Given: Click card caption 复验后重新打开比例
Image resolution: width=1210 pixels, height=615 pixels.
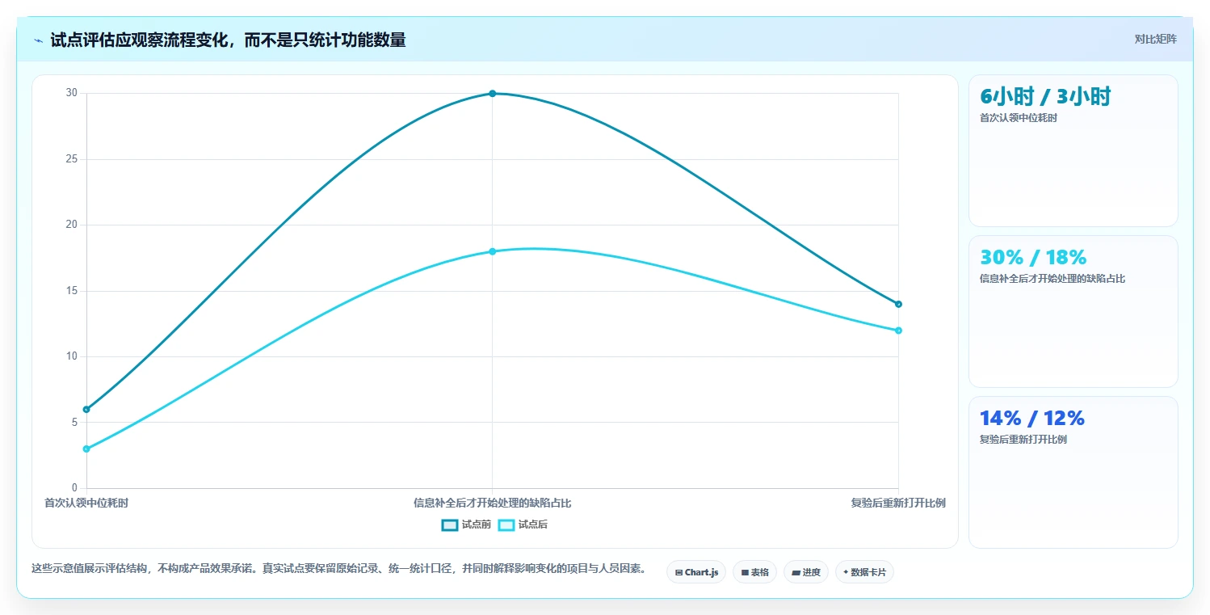Looking at the screenshot, I should pos(1023,440).
